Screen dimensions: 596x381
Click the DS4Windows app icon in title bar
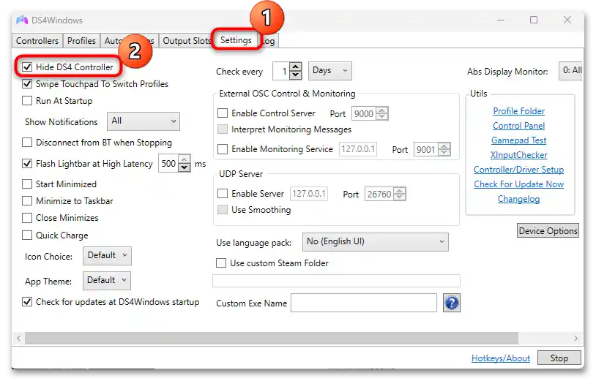[x=22, y=20]
